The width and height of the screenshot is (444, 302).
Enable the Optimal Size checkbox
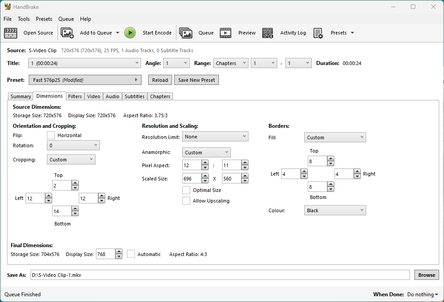186,190
